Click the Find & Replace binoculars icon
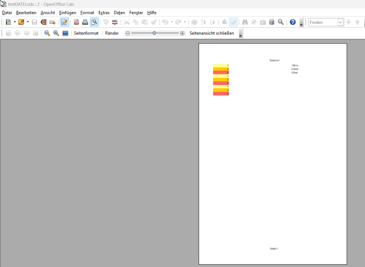365x267 pixels. tap(245, 22)
